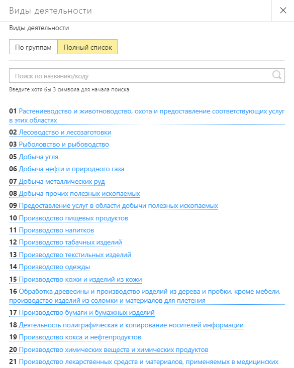Viewport: 294px width, 368px height.
Task: Select 03 Рыболовство и рыбоводство
Action: coord(59,144)
